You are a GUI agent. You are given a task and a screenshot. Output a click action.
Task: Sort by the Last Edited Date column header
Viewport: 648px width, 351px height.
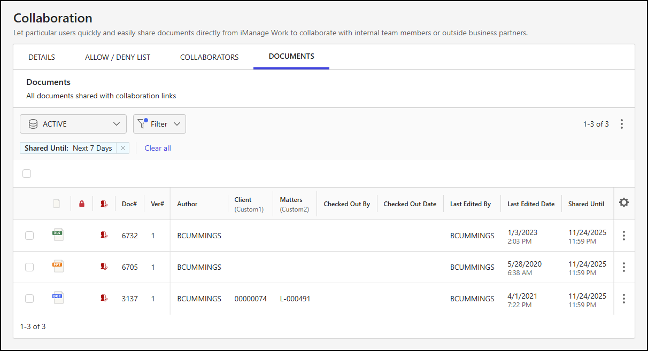tap(531, 204)
